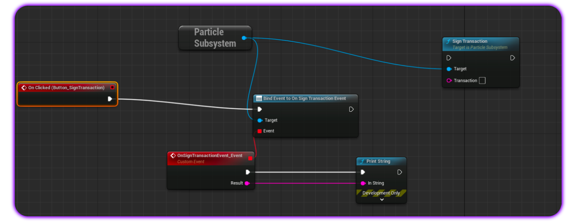Image resolution: width=576 pixels, height=222 pixels.
Task: Click the Development Only banner
Action: (x=381, y=193)
